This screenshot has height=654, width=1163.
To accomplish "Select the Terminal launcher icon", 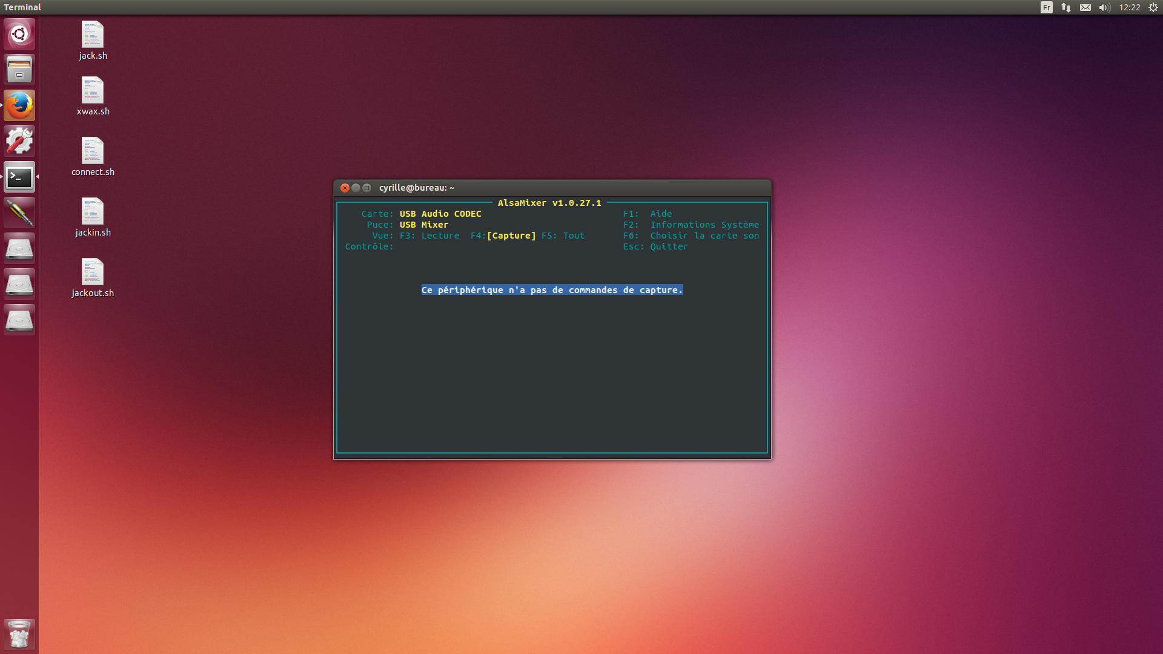I will point(19,177).
